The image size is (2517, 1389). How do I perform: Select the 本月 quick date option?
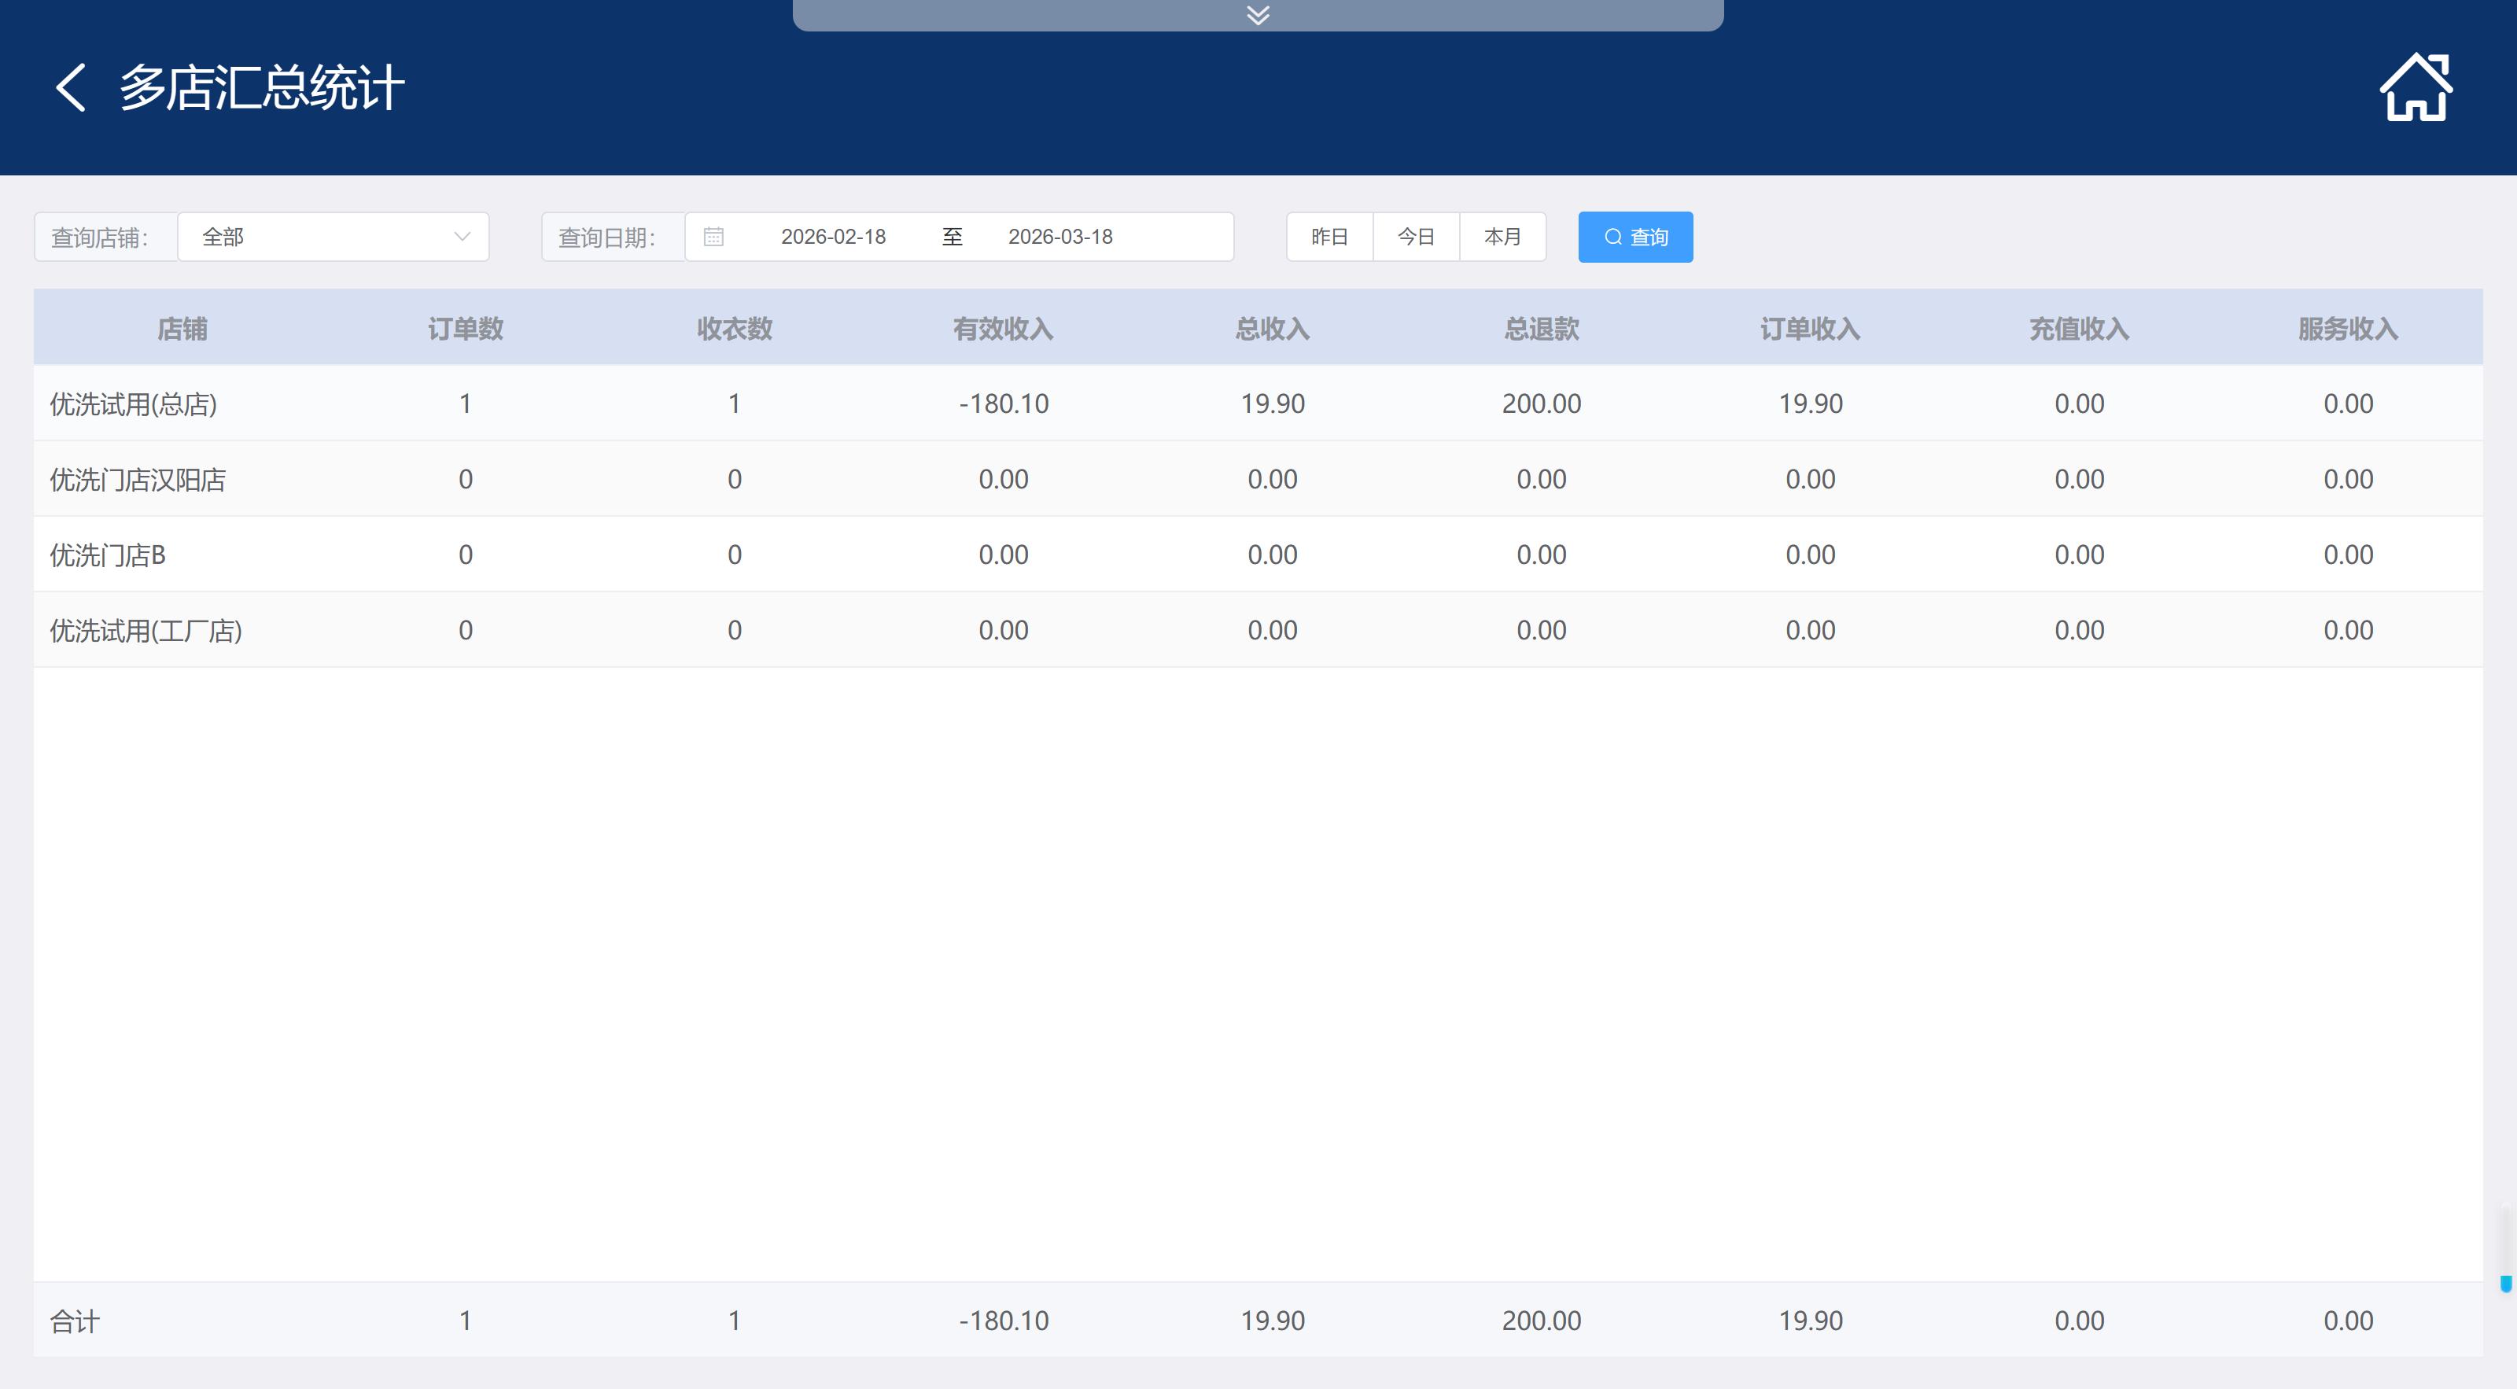tap(1502, 237)
